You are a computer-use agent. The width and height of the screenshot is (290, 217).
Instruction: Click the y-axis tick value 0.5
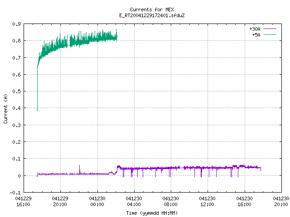click(16, 91)
